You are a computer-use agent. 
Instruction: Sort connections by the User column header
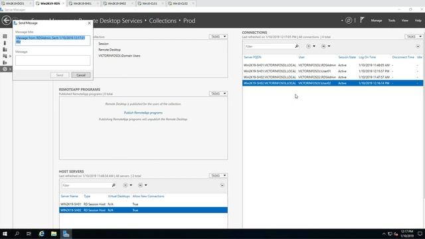pyautogui.click(x=301, y=57)
